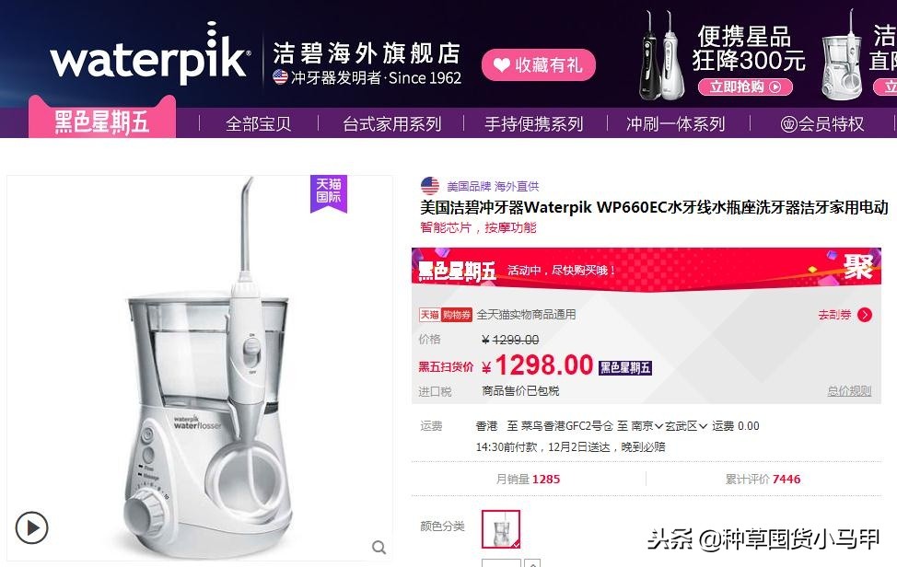Open the 总价规则 link
The image size is (897, 567).
pos(849,391)
